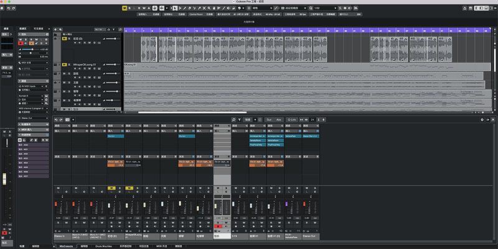498x249 pixels.
Task: Click the quantize Q icon in toolbar
Action: [x=311, y=8]
